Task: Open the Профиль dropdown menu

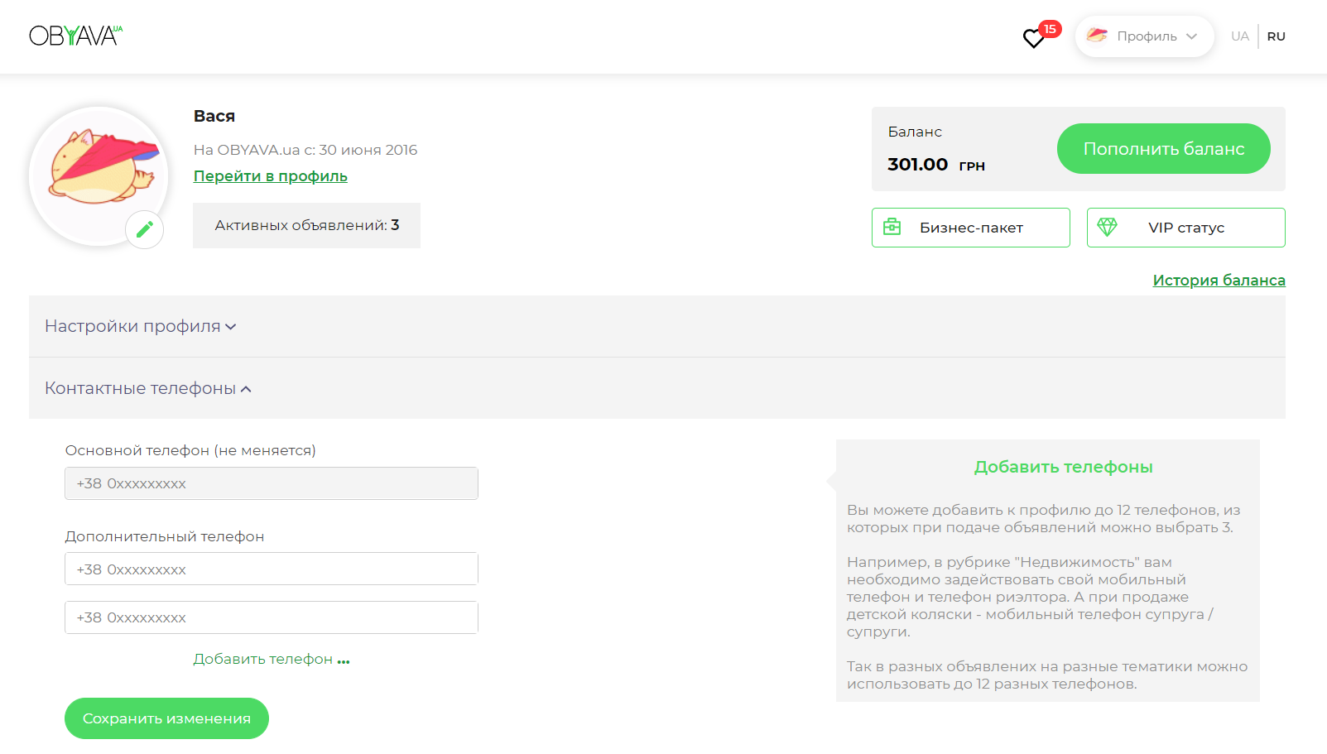Action: pos(1146,36)
